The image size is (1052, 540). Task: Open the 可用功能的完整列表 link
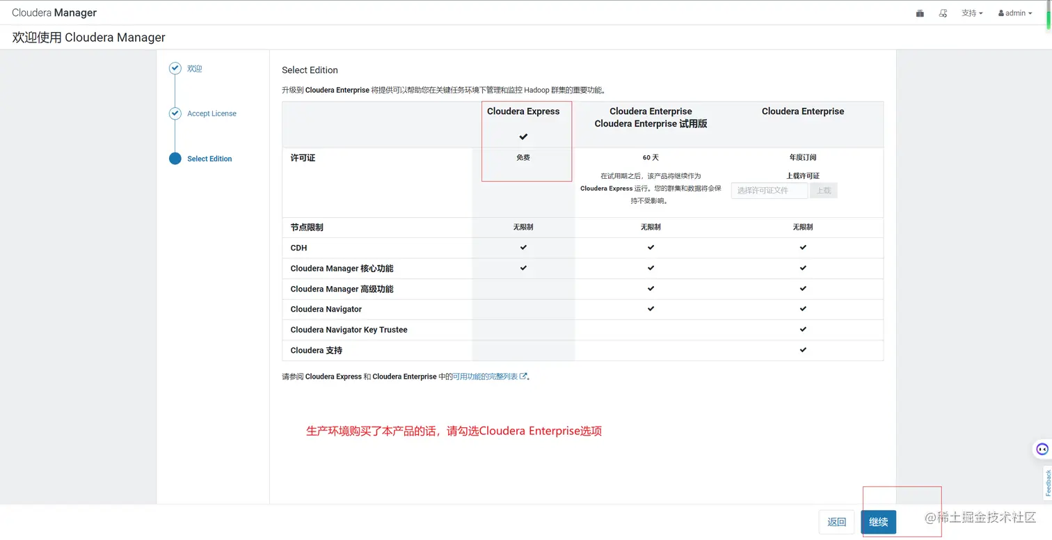(490, 376)
